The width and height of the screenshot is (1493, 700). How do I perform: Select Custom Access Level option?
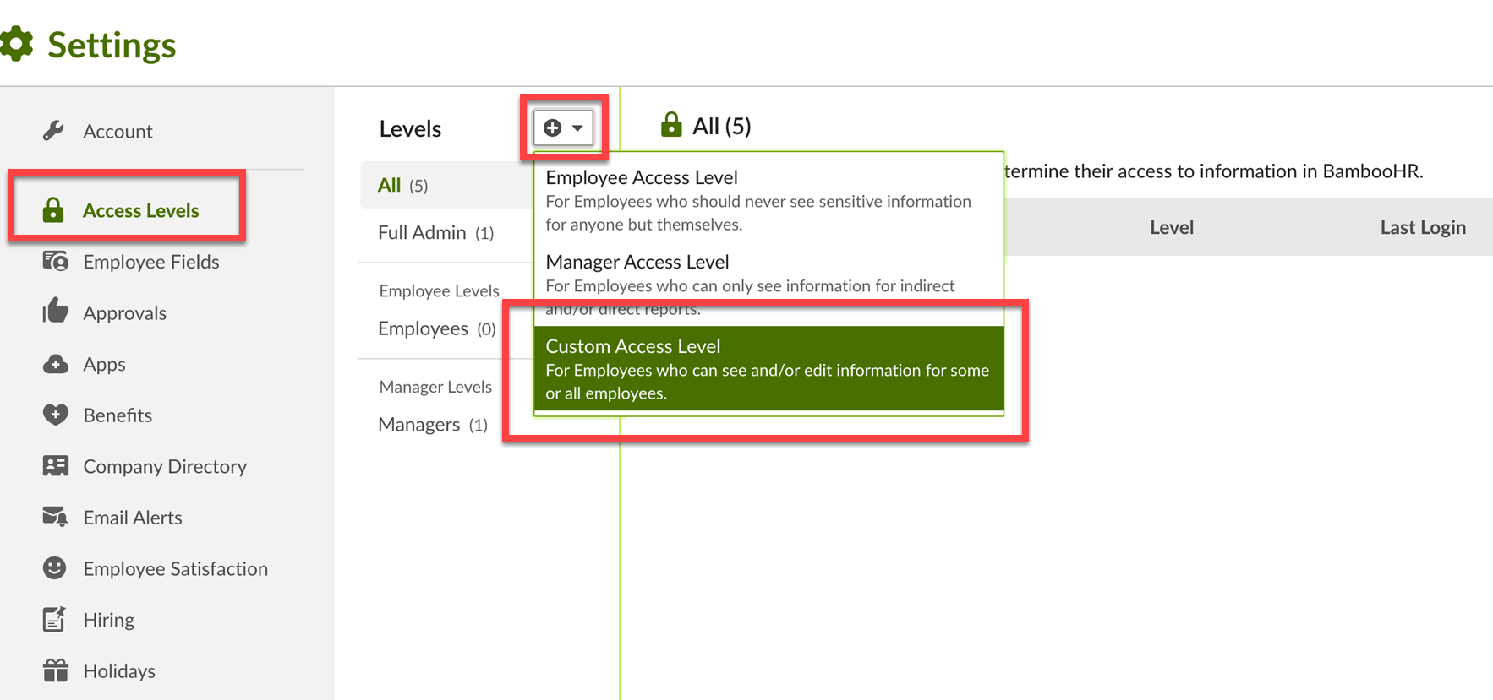tap(768, 369)
